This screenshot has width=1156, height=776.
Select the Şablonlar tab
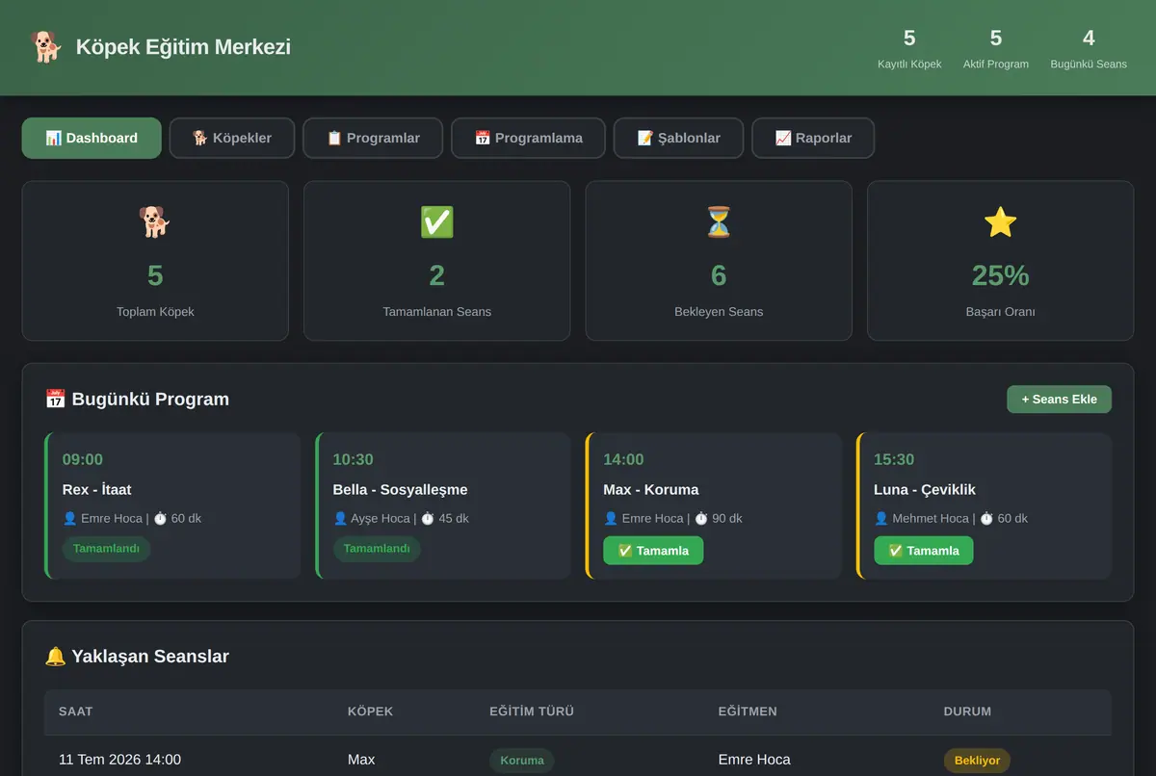pyautogui.click(x=679, y=138)
